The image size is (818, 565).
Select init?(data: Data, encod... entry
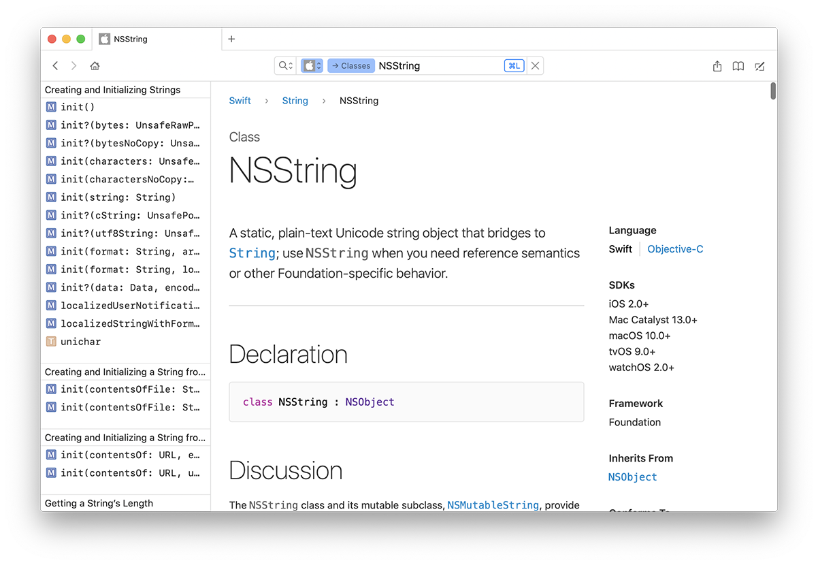pos(126,287)
